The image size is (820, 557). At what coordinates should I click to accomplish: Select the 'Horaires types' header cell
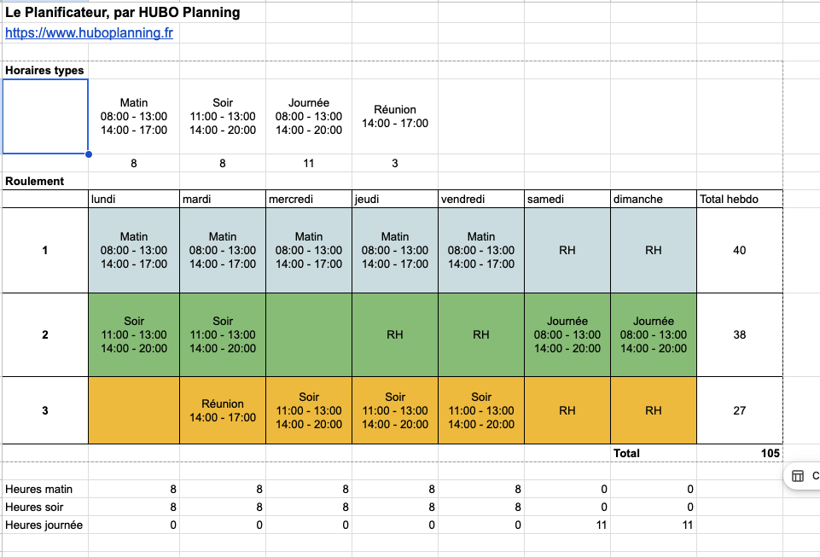click(45, 70)
